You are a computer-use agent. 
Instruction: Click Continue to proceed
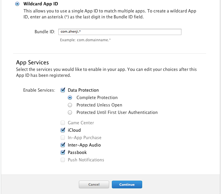(127, 185)
